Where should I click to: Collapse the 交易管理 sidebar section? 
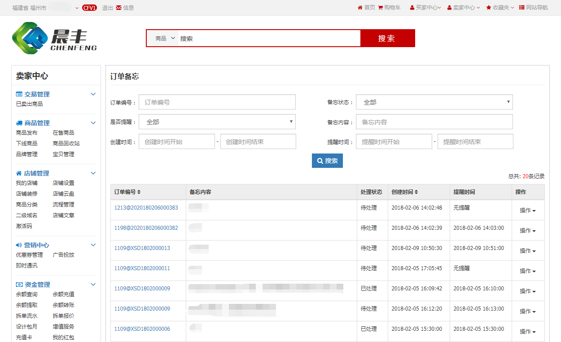coord(93,94)
